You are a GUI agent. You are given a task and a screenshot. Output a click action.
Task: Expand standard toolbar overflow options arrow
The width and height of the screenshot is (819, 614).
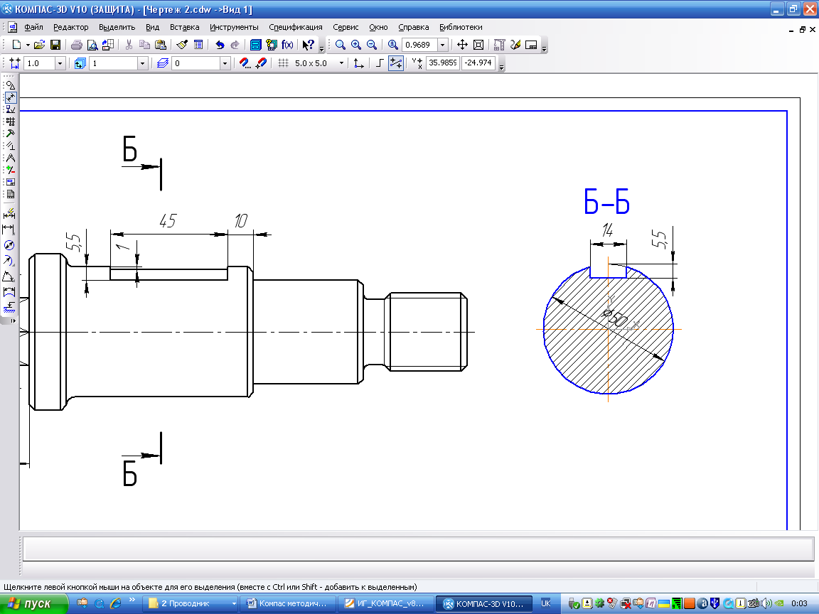click(x=322, y=48)
